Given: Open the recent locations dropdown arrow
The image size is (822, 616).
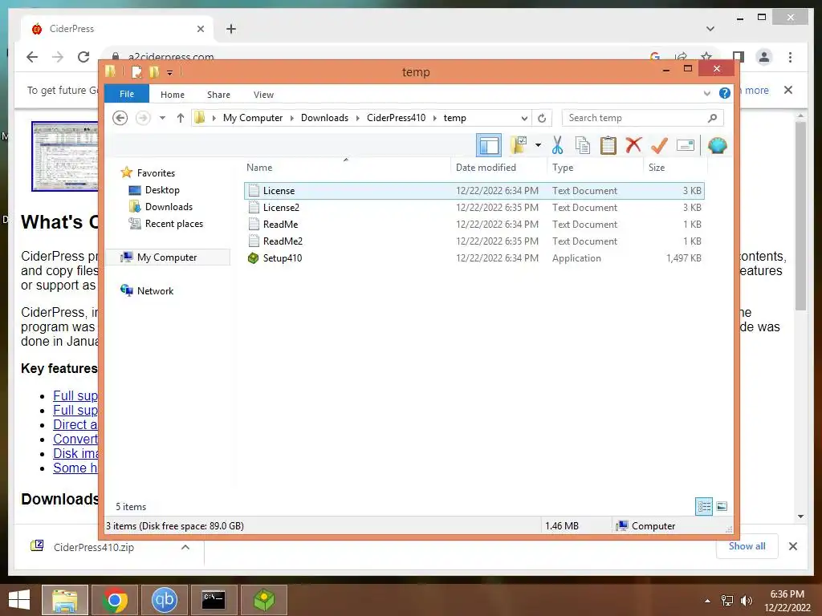Looking at the screenshot, I should tap(162, 118).
